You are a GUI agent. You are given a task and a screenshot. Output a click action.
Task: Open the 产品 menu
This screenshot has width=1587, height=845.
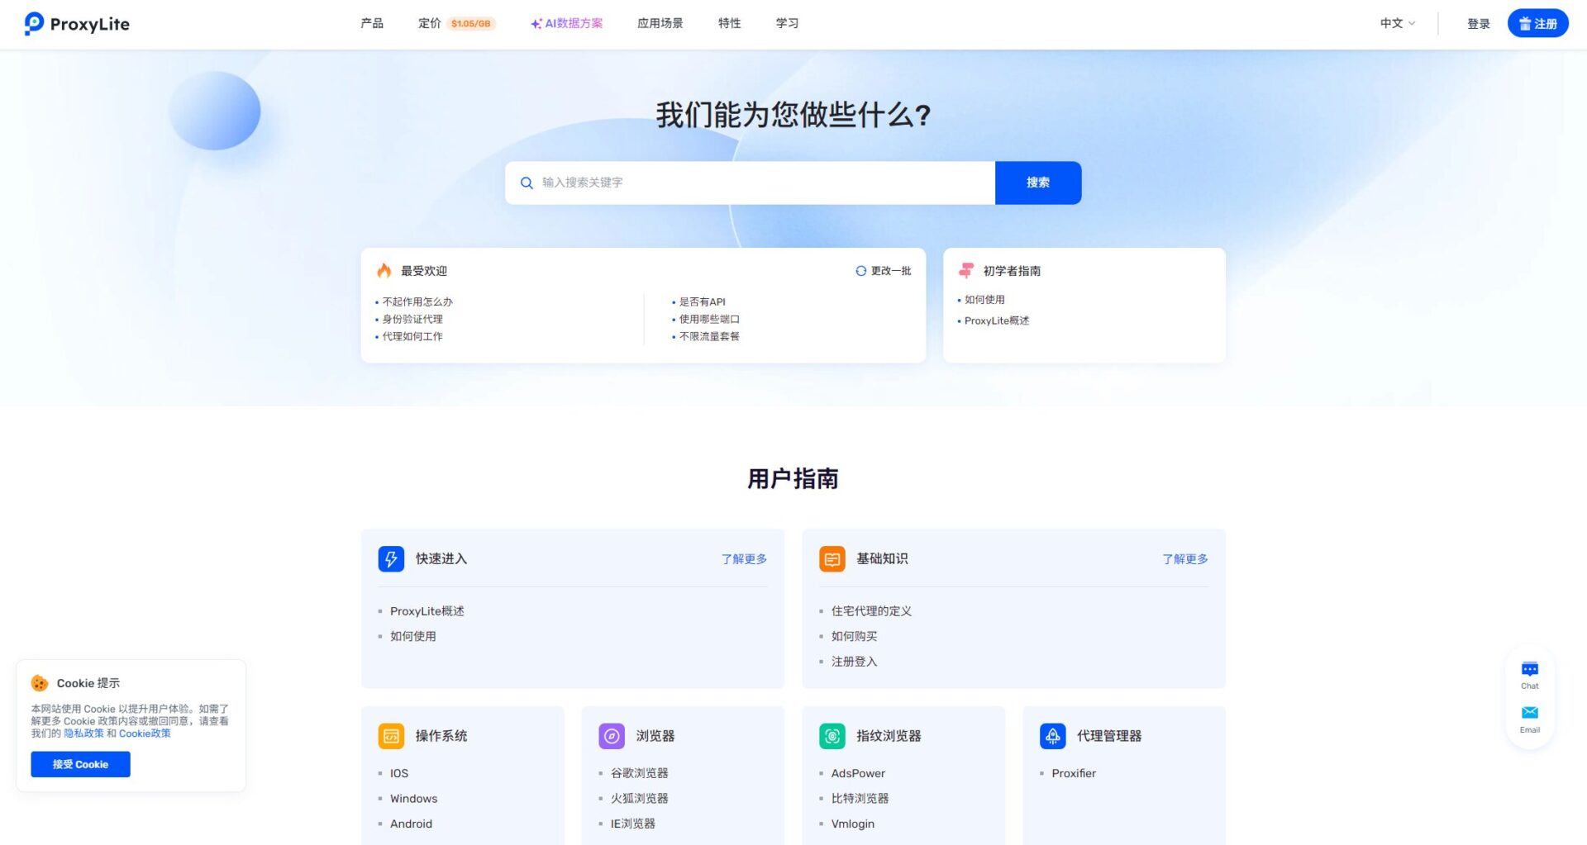(372, 23)
